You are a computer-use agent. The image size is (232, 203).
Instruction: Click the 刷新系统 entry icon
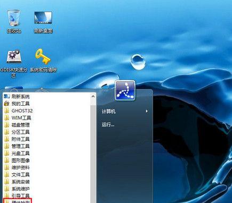point(6,97)
